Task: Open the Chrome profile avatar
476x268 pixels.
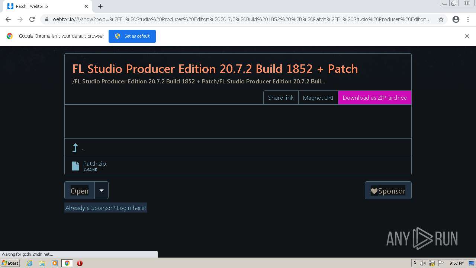Action: (456, 19)
